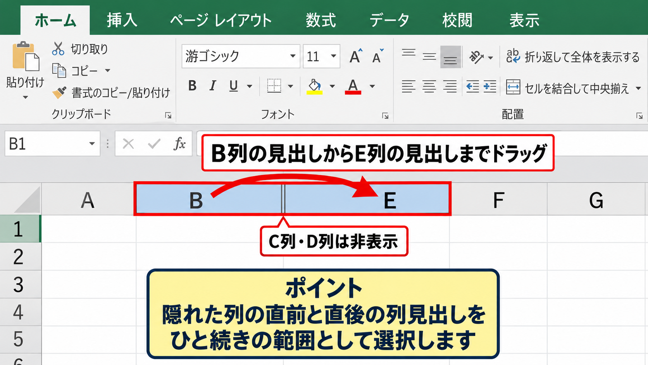648x365 pixels.
Task: Open the 数式 (Formulas) tab
Action: click(x=321, y=20)
